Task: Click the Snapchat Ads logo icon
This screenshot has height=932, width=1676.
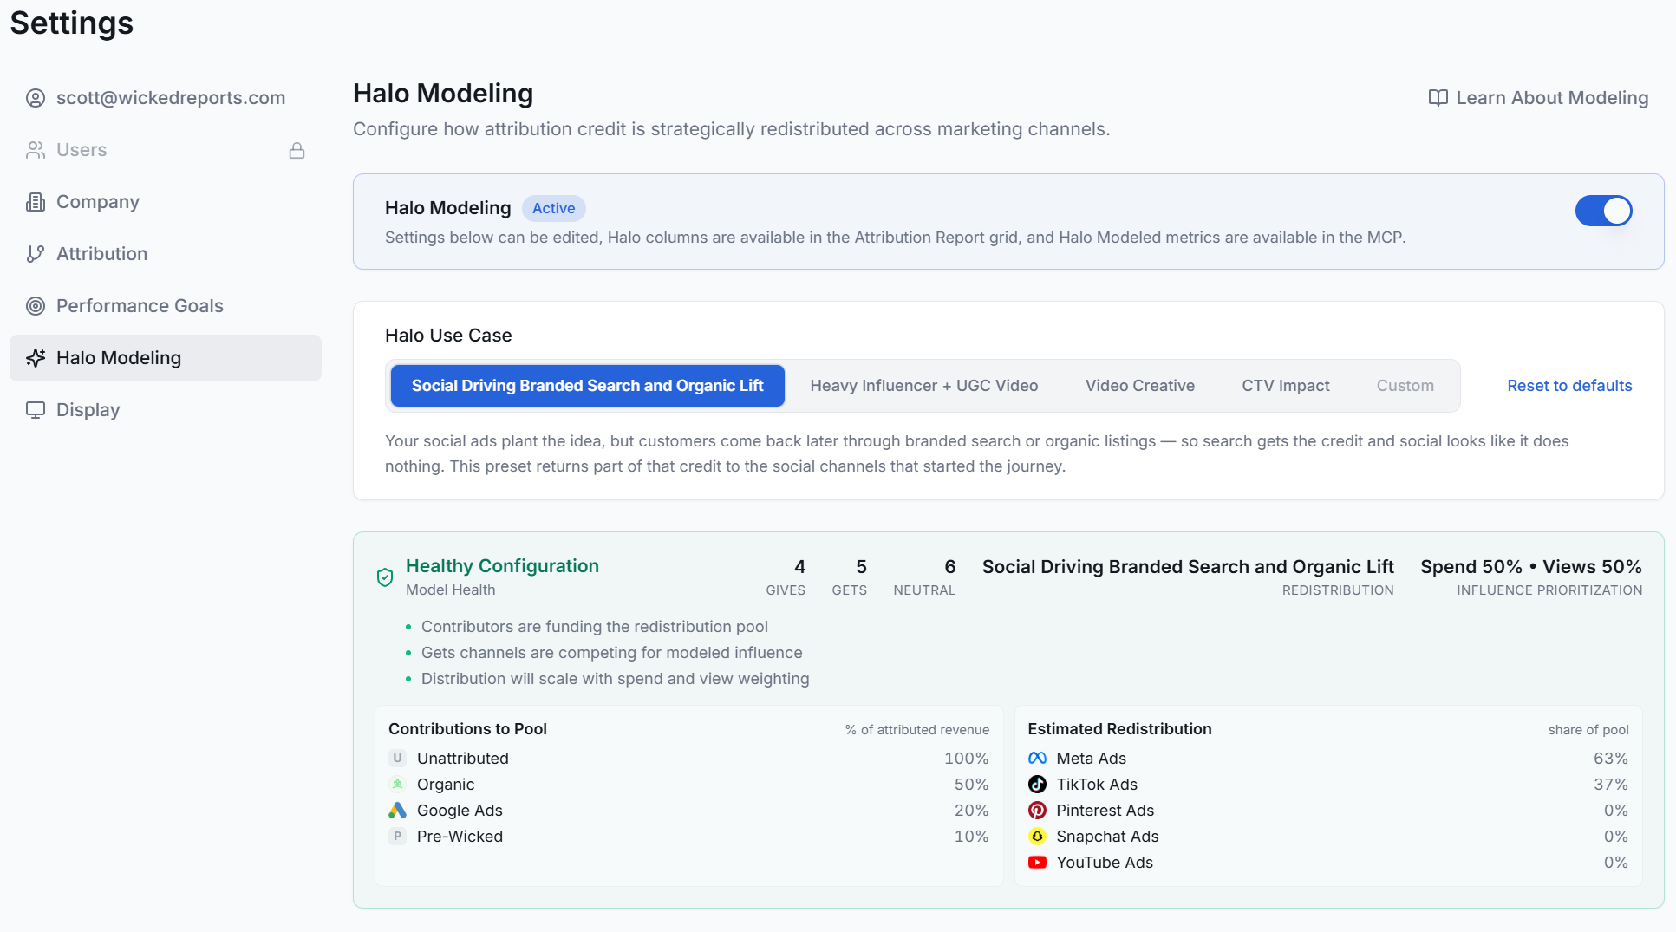Action: point(1037,837)
